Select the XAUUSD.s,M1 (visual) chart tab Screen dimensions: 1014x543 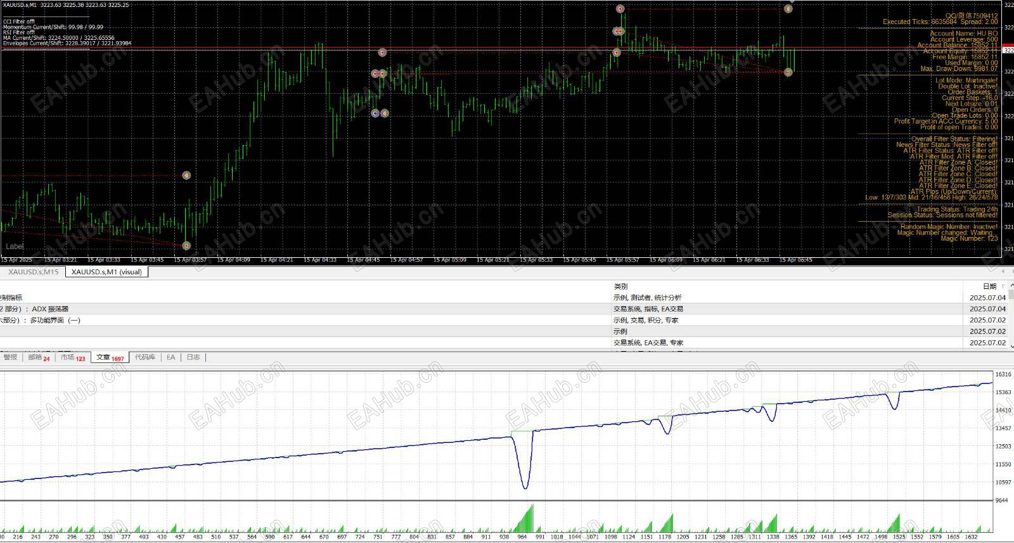106,272
